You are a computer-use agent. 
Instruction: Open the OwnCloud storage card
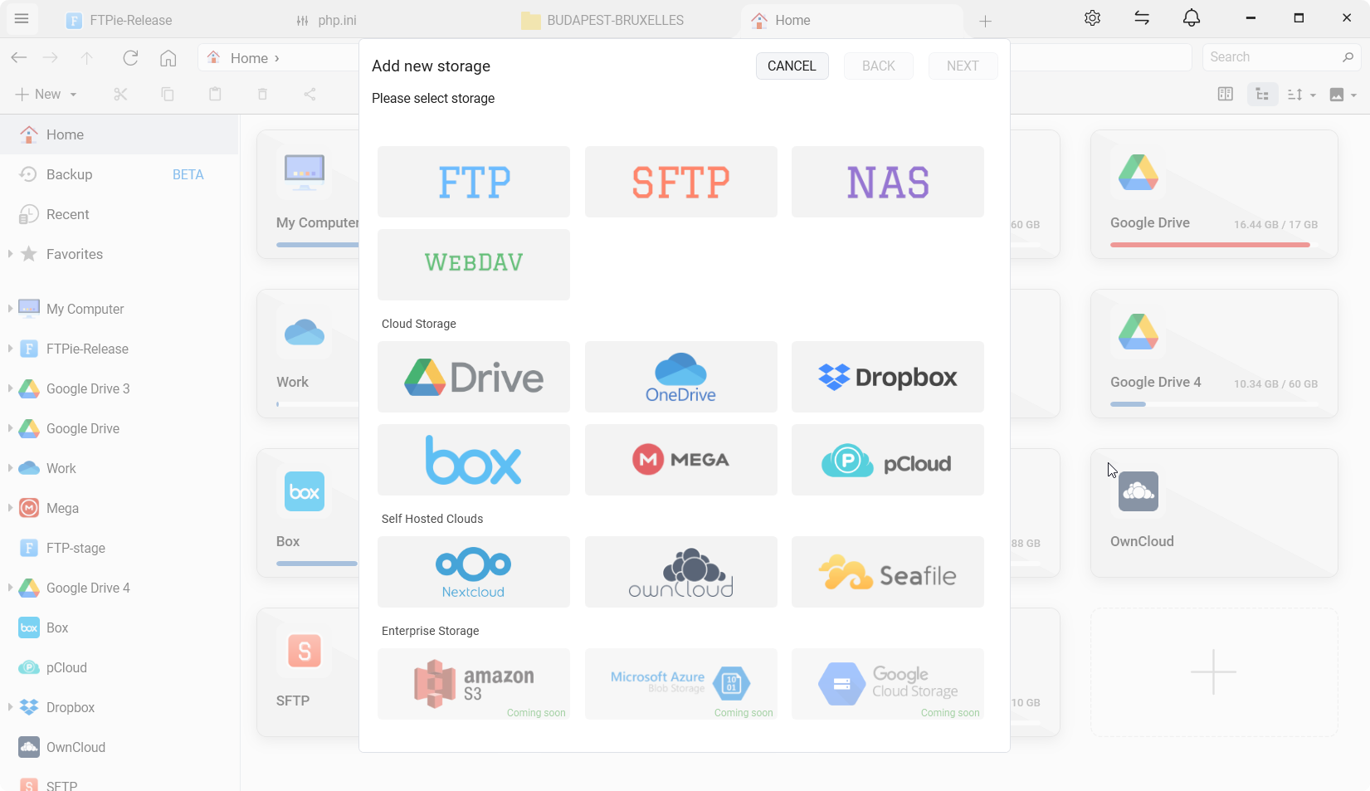point(1214,513)
